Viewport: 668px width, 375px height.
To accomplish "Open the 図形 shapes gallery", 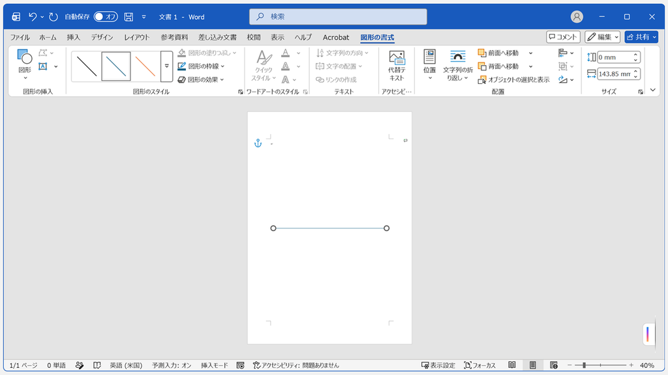I will point(25,64).
